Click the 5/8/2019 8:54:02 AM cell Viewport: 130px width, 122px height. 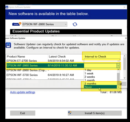coord(61,61)
